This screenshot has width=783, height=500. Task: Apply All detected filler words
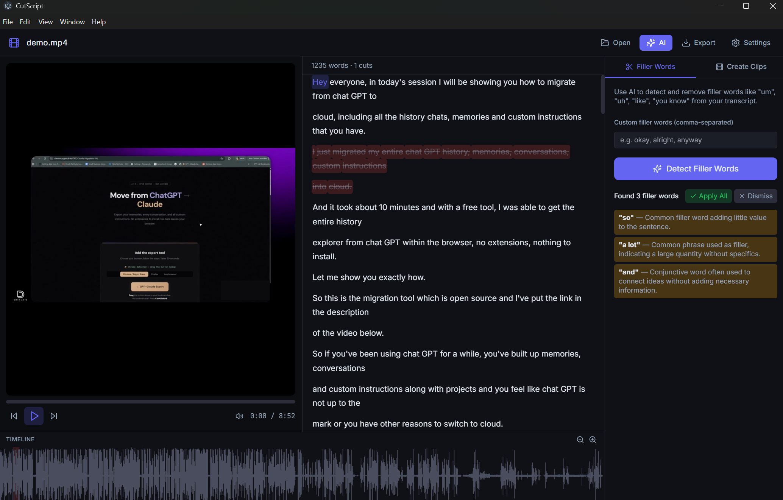coord(708,196)
